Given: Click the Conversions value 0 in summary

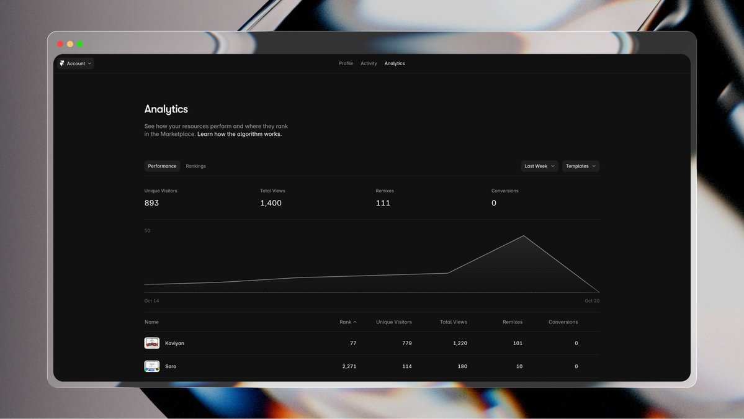Looking at the screenshot, I should 493,202.
